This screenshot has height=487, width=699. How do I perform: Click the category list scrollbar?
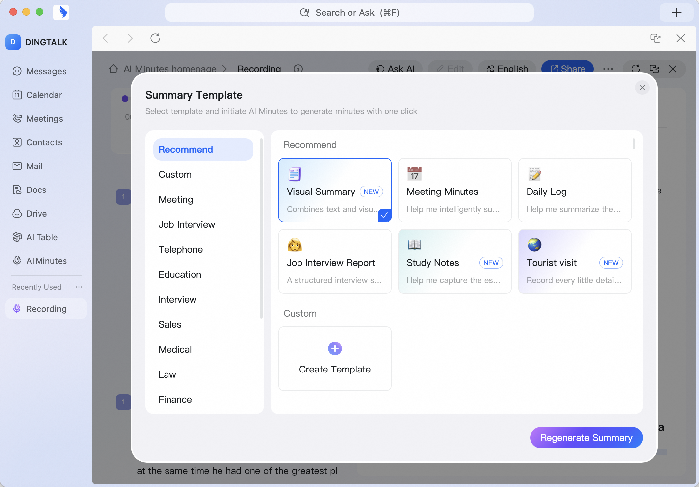(x=261, y=228)
